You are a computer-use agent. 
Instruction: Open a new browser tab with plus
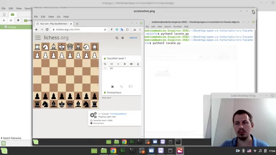tap(77, 24)
